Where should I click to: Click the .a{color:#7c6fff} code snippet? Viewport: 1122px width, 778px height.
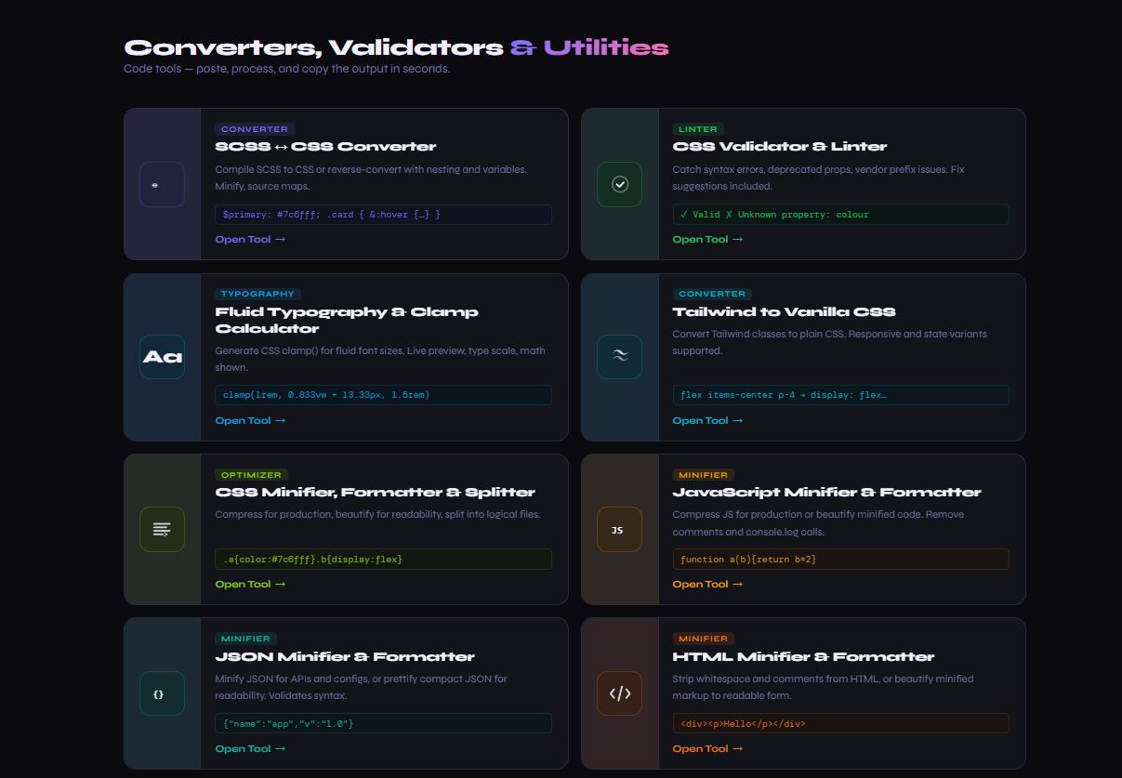pyautogui.click(x=383, y=560)
